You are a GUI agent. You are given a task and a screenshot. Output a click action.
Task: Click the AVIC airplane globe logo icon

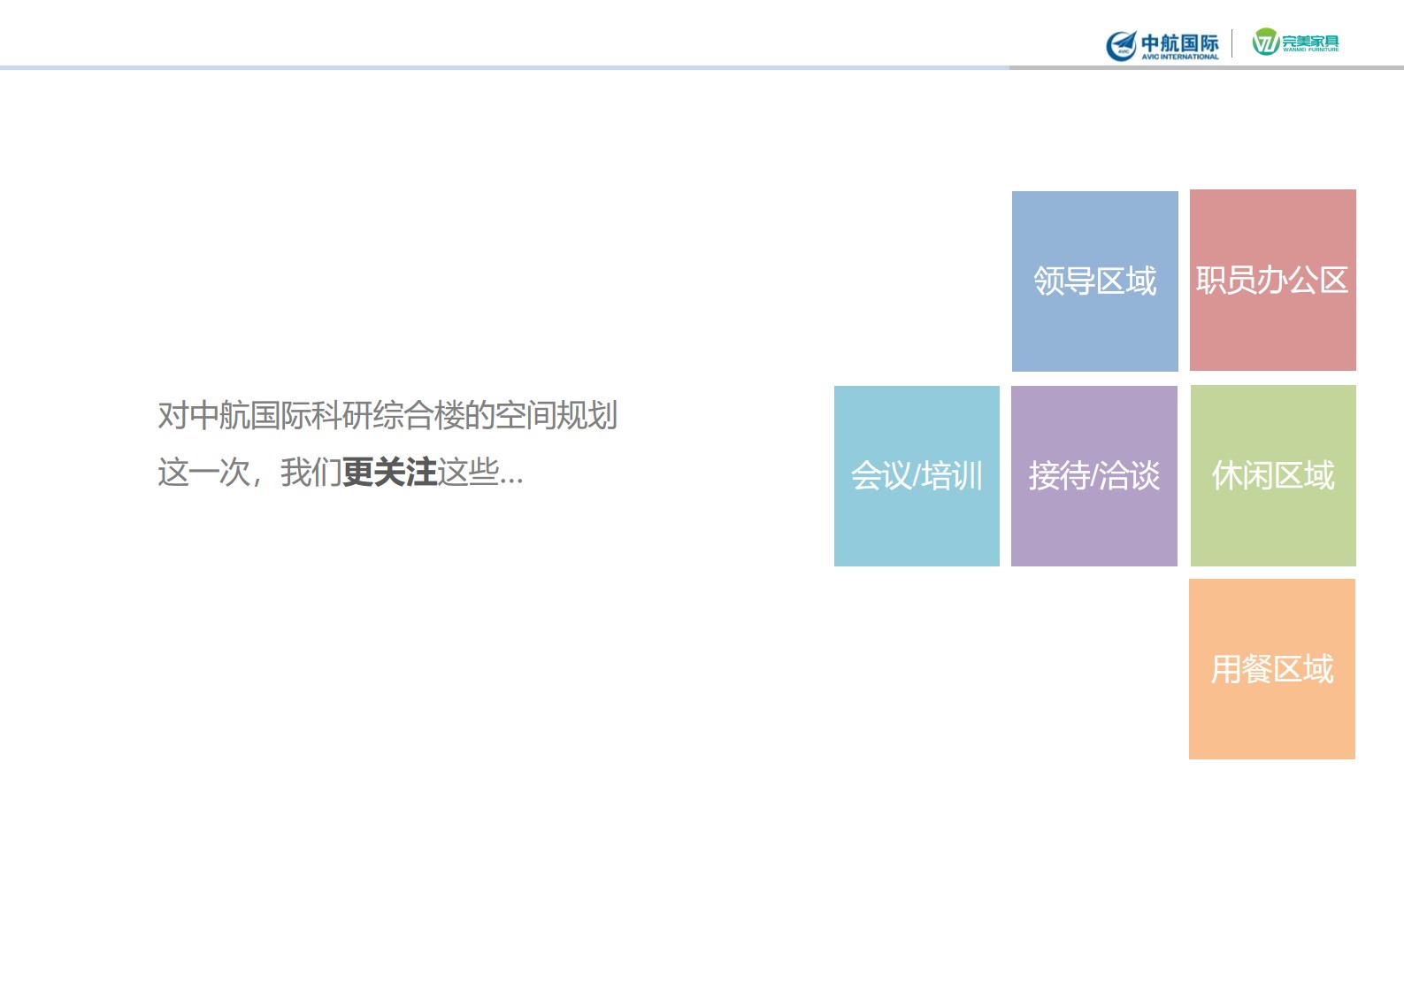click(x=1121, y=44)
